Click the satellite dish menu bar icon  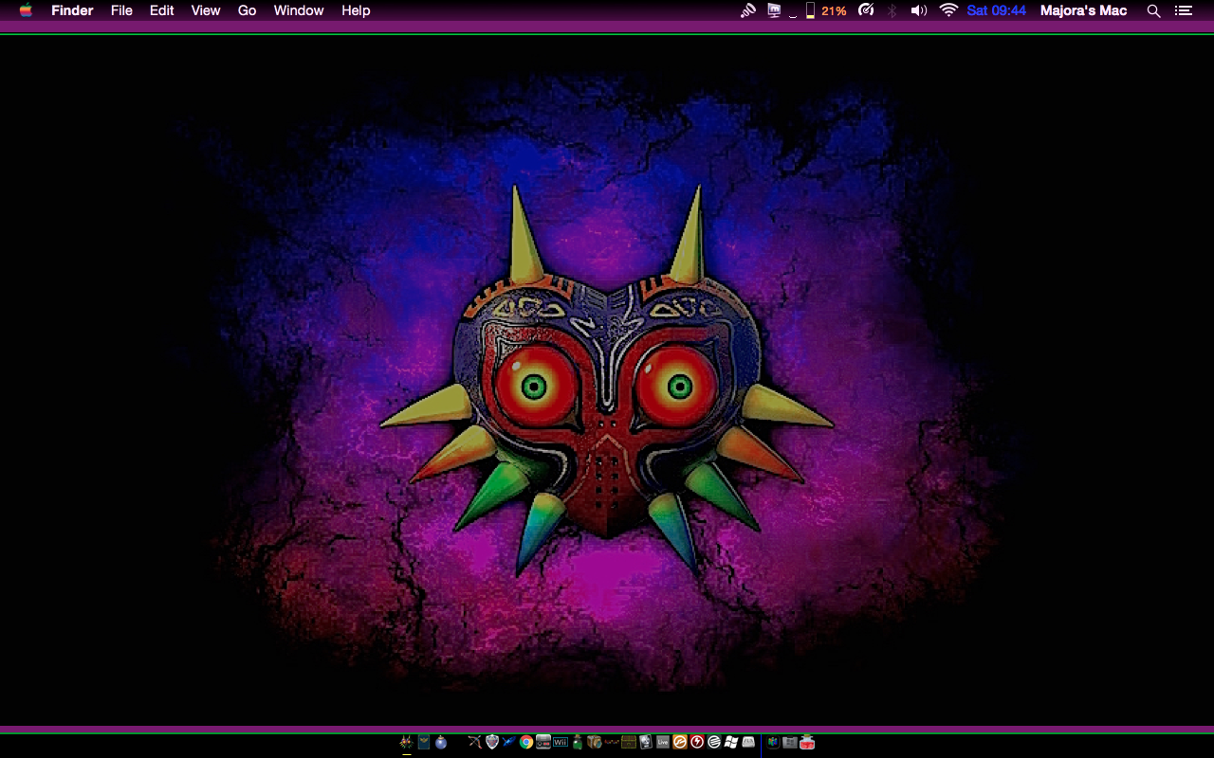tap(748, 10)
